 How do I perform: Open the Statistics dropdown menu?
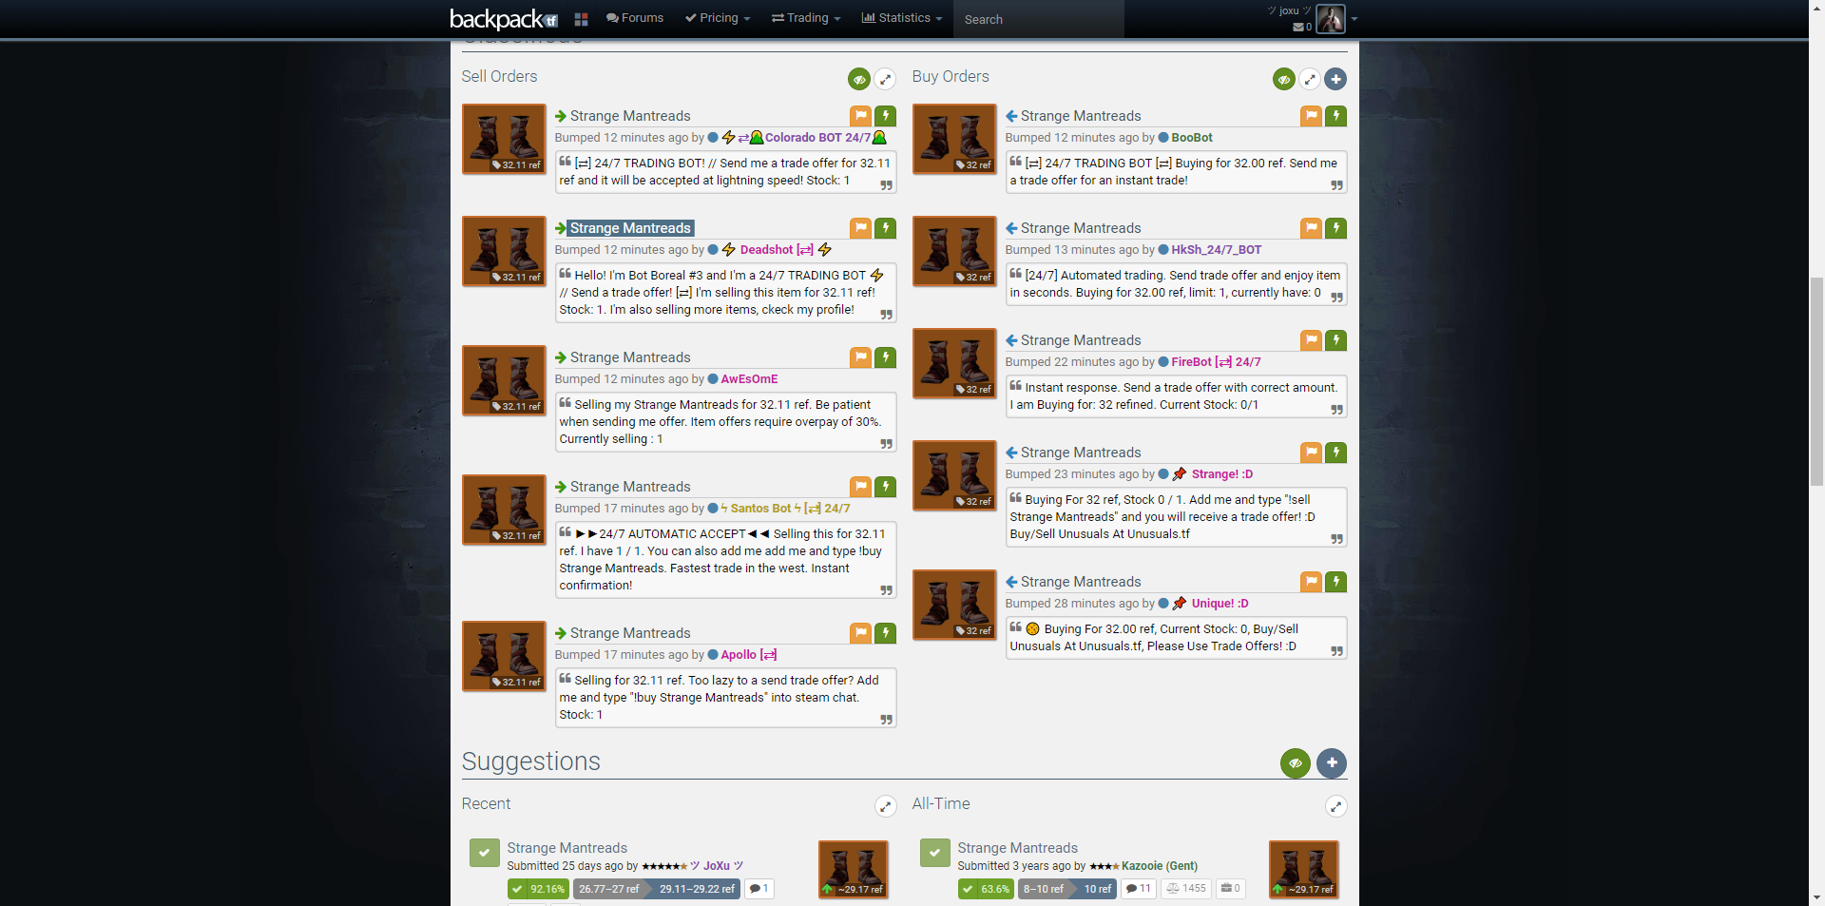pos(902,18)
